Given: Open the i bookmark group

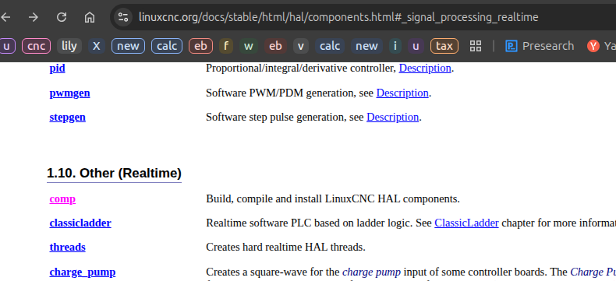Looking at the screenshot, I should pos(395,46).
